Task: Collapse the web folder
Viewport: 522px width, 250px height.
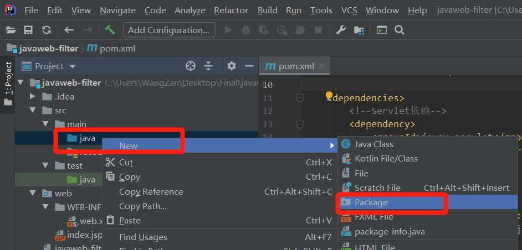Action: (x=33, y=193)
